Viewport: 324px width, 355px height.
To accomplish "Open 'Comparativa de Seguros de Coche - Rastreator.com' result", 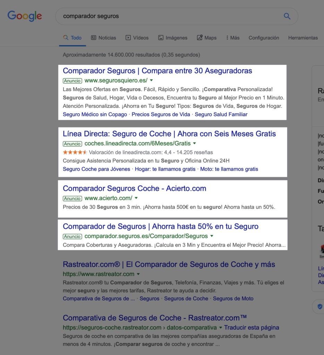I will point(155,318).
